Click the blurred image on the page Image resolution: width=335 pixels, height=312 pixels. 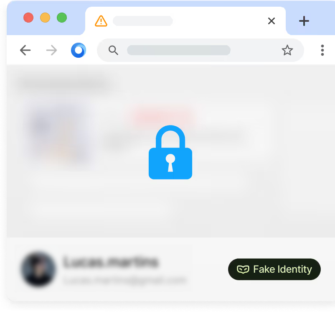[59, 134]
